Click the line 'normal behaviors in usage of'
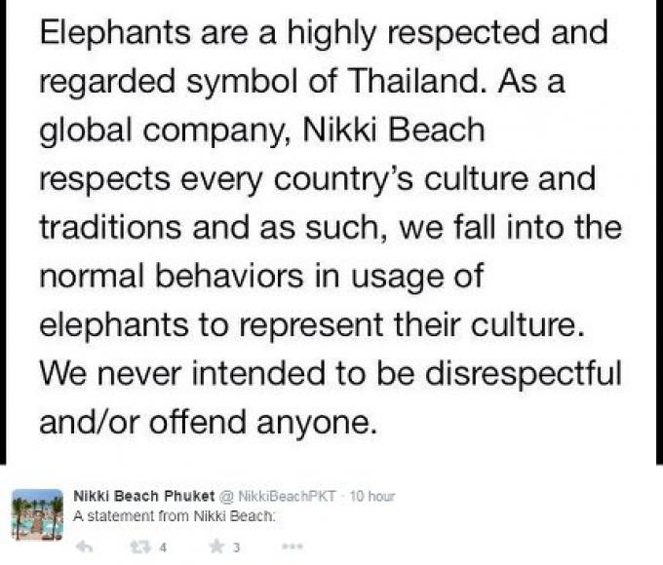663x565 pixels. 261,278
